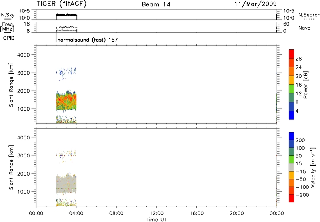
Task: Click the date '11/Mar/2009'
Action: [x=256, y=4]
